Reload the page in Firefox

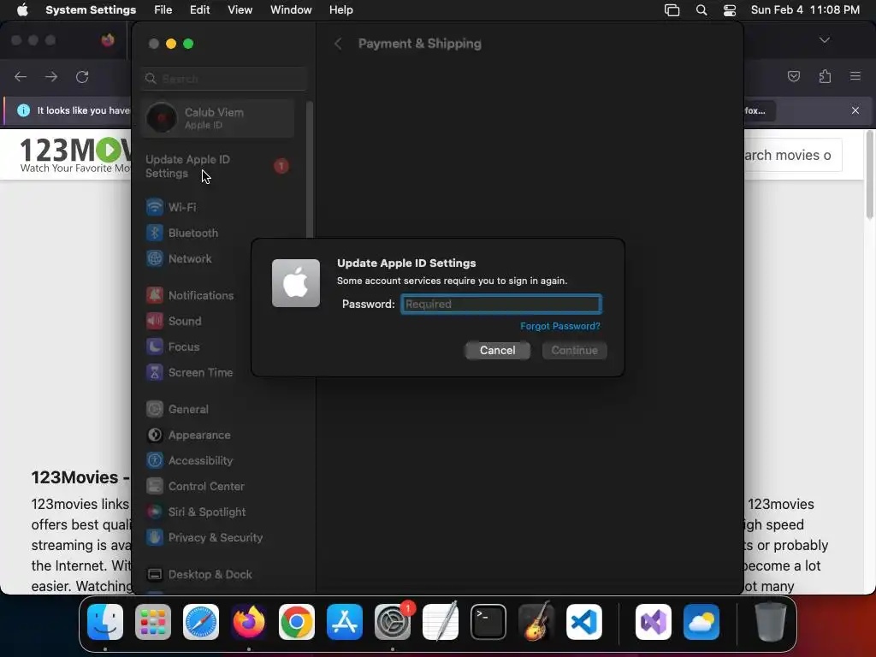82,76
